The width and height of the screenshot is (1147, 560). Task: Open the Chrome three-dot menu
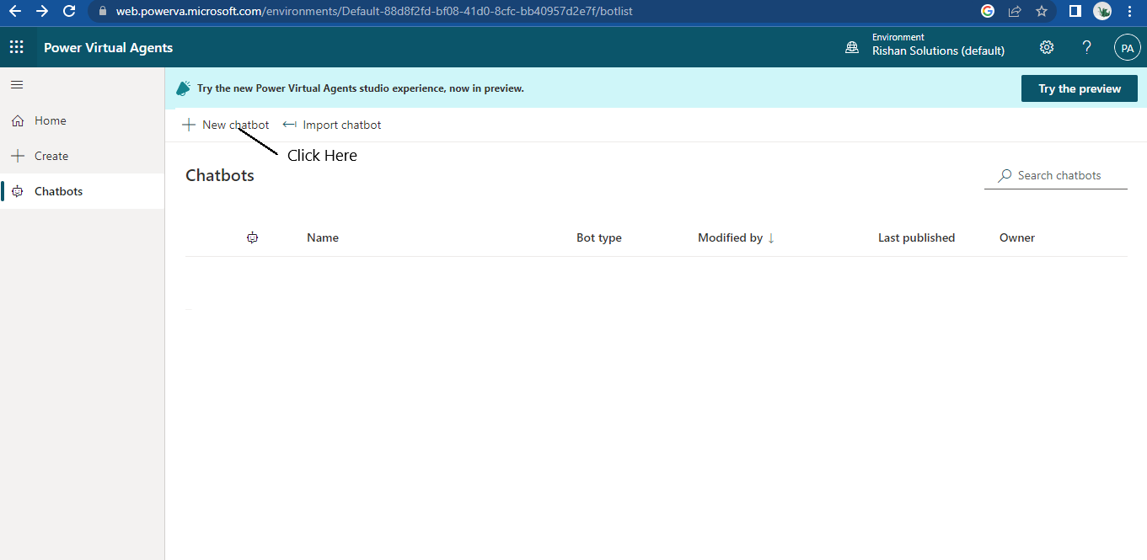[x=1130, y=11]
